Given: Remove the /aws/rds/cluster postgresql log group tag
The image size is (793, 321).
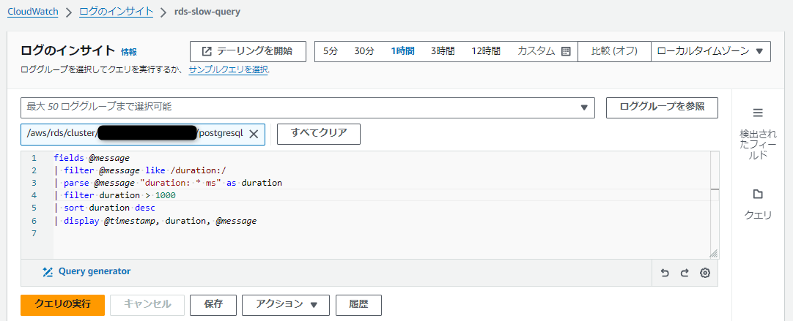Looking at the screenshot, I should tap(254, 134).
